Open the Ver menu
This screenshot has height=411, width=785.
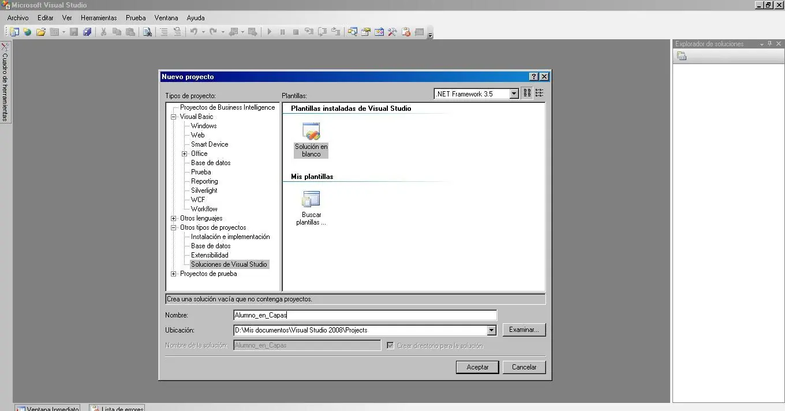pos(67,18)
